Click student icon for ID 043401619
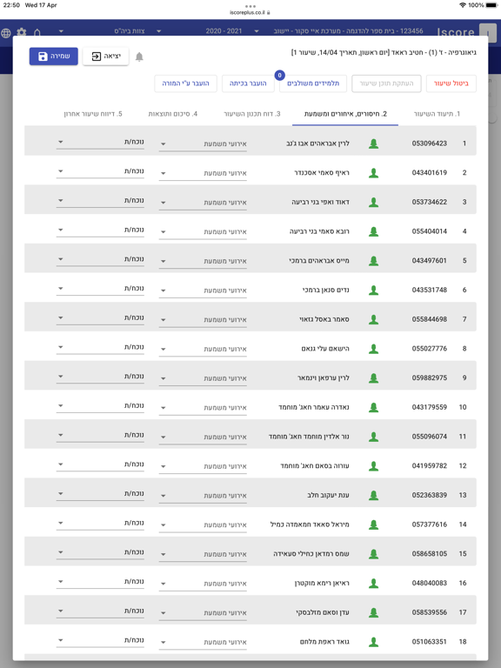Screen dimensions: 501x668 (x=374, y=173)
